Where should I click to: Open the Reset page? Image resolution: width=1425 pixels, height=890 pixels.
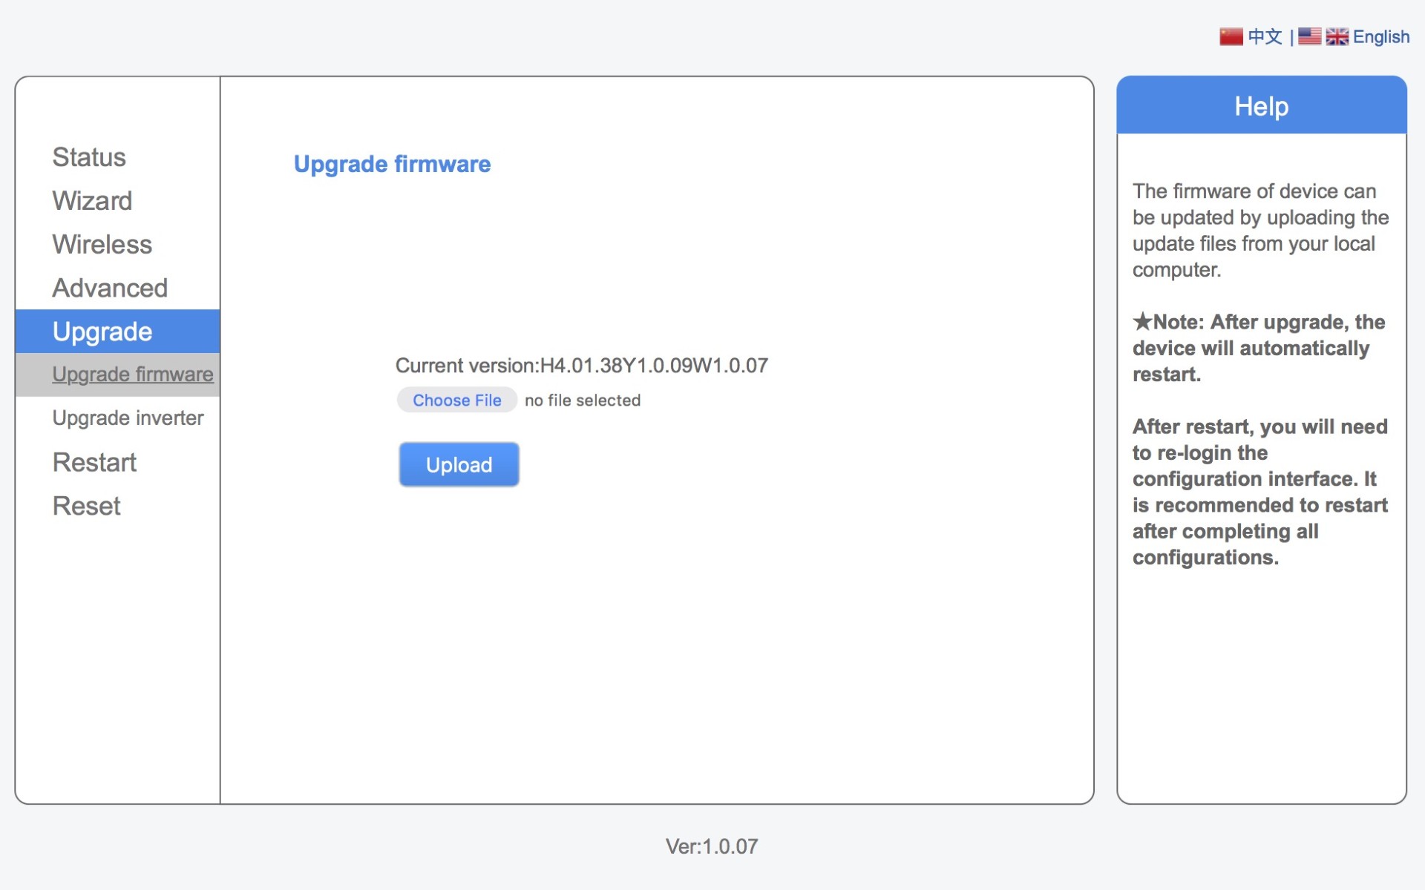[x=86, y=506]
